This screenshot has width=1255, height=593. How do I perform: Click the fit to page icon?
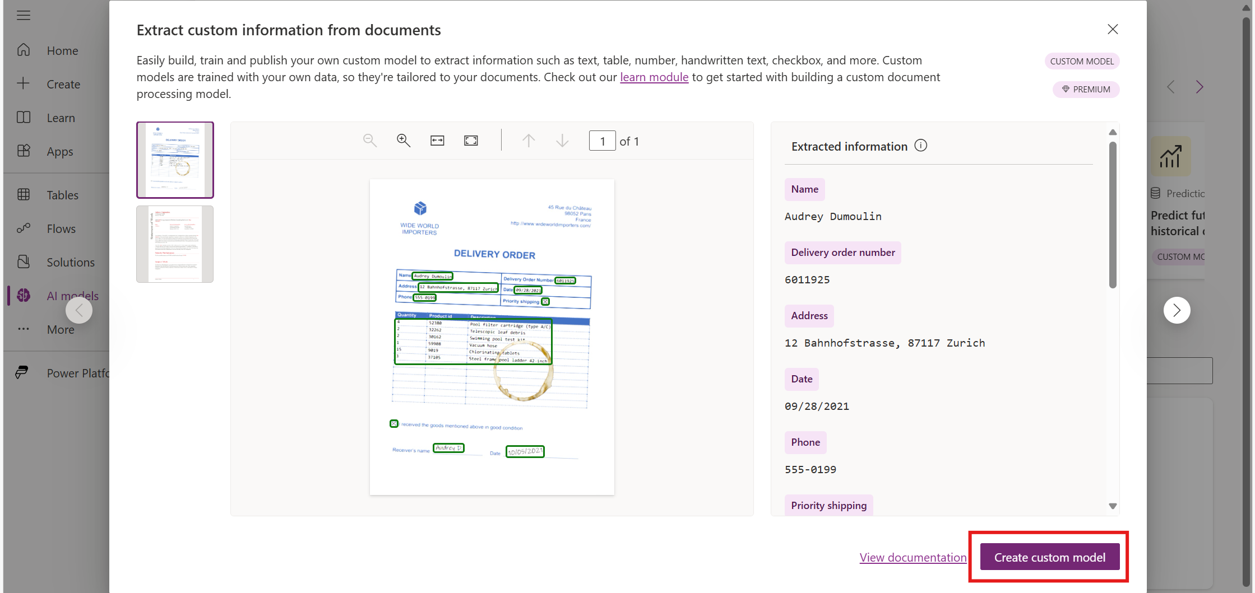(471, 141)
